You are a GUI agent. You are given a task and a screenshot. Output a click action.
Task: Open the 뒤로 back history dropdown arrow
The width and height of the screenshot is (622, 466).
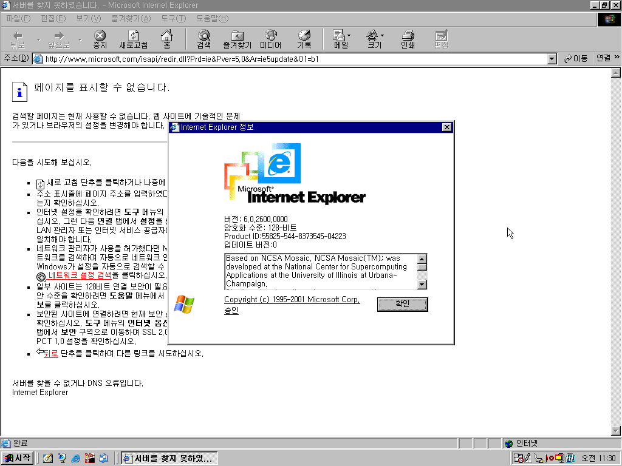(38, 39)
